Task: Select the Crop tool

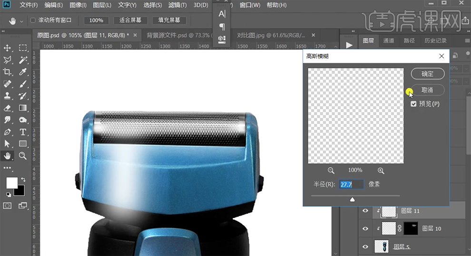Action: tap(8, 72)
